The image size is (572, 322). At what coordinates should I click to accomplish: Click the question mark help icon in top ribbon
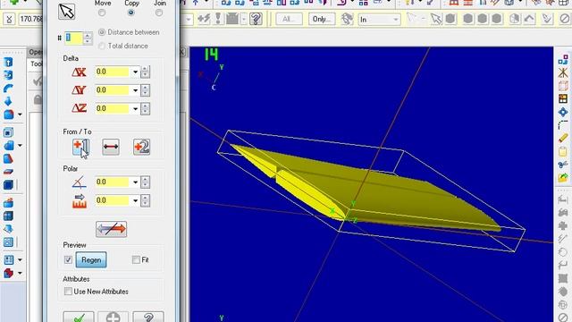(257, 19)
